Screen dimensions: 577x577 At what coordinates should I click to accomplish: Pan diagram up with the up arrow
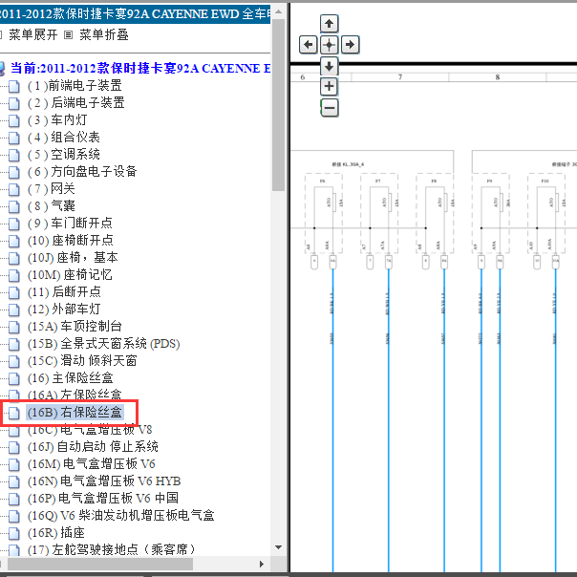click(329, 24)
